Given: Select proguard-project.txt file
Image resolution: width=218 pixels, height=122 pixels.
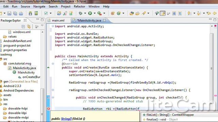Looking at the screenshot, I should [x=17, y=45].
